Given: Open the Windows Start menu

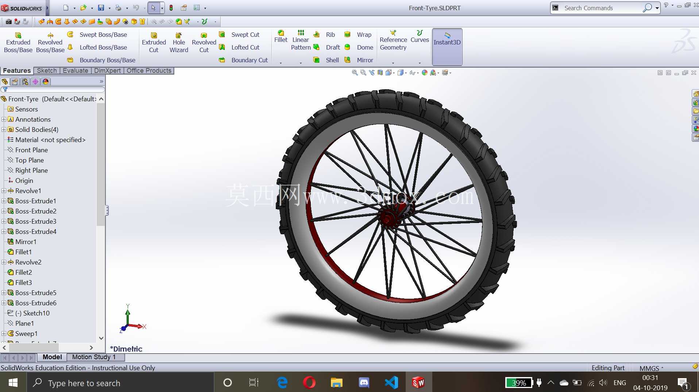Looking at the screenshot, I should click(x=13, y=383).
